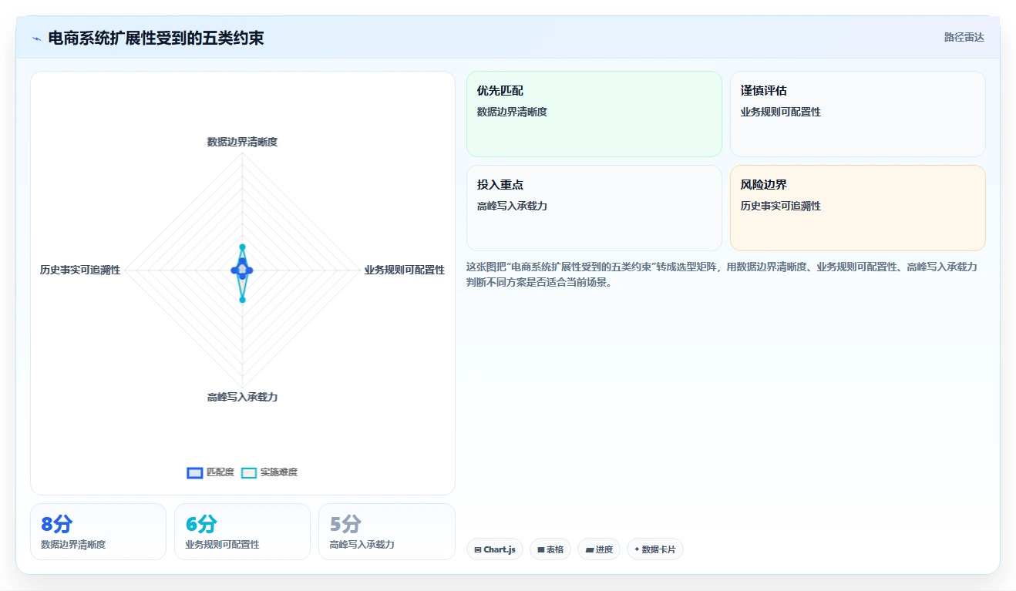
Task: Click the 进度 tag chip
Action: (x=599, y=549)
